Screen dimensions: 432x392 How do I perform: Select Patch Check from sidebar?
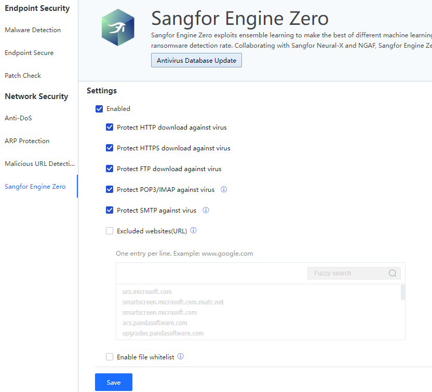tap(23, 76)
